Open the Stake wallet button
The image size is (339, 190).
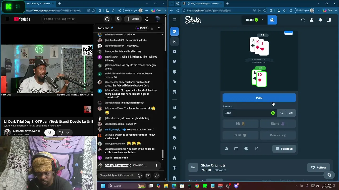coord(272,20)
